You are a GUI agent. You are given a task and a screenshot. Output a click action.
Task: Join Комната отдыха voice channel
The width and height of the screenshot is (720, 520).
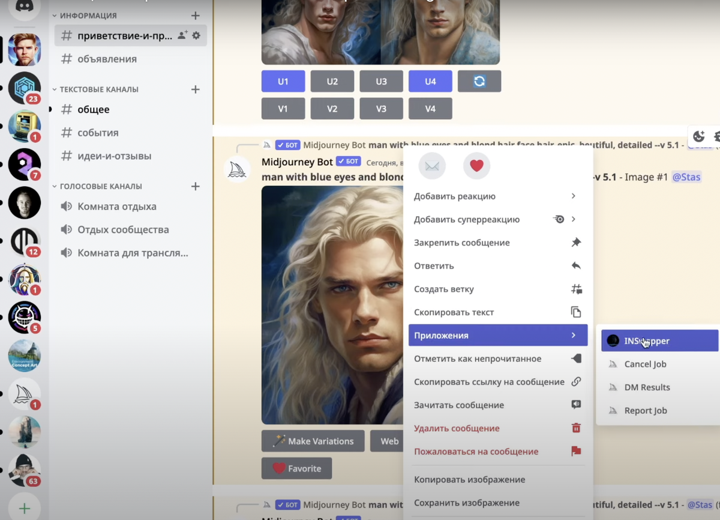point(131,207)
